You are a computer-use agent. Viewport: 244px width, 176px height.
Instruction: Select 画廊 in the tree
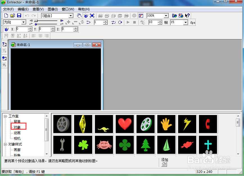17,150
